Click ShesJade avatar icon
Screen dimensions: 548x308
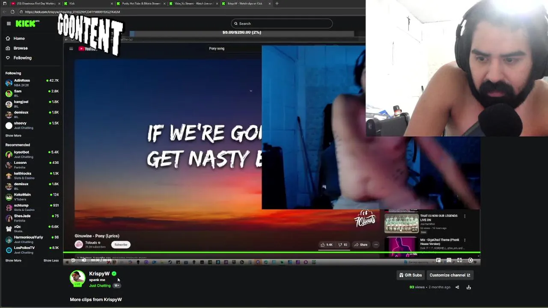pos(9,218)
